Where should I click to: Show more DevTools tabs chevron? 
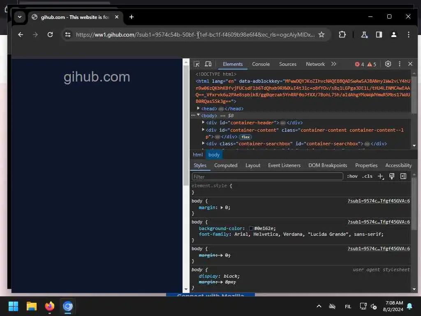tap(334, 64)
